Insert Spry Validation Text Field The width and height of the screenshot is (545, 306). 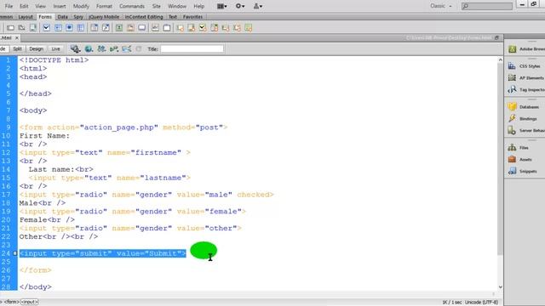coord(180,28)
